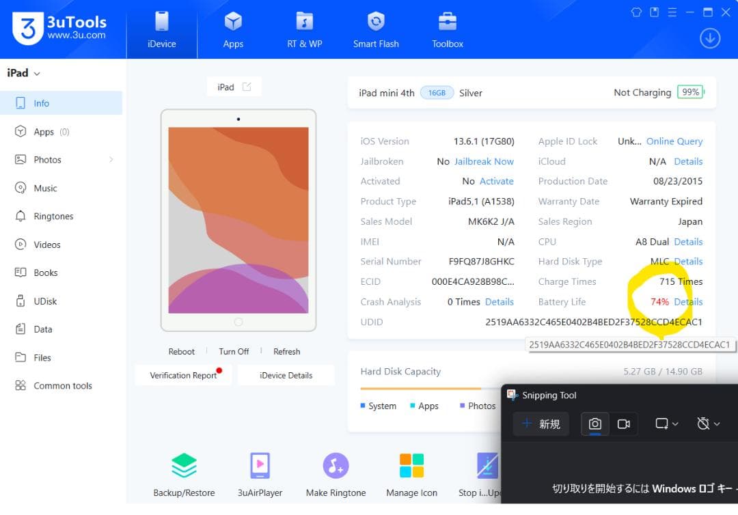This screenshot has width=738, height=515.
Task: Click the Jailbreak Now link
Action: [484, 161]
